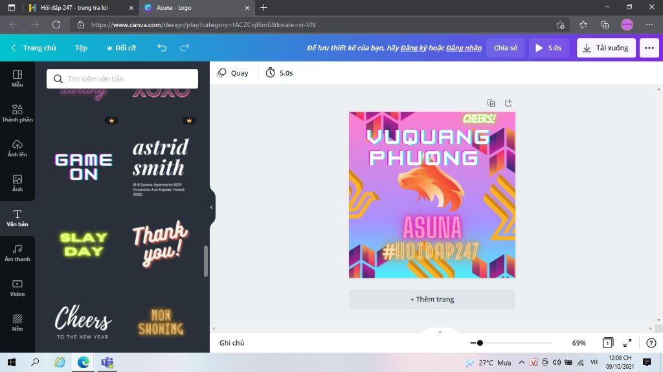Image resolution: width=663 pixels, height=372 pixels.
Task: Open the page grid view icon
Action: click(607, 343)
